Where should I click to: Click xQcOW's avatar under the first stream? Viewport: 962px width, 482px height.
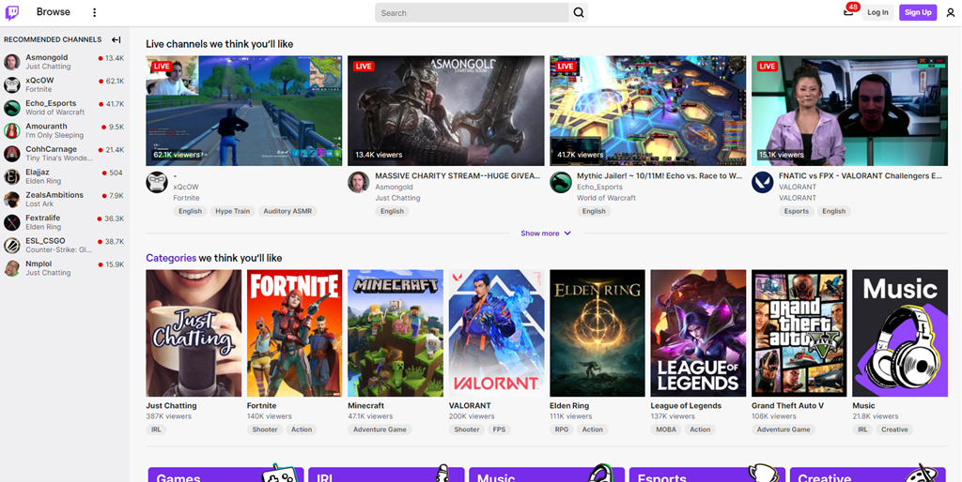tap(157, 182)
